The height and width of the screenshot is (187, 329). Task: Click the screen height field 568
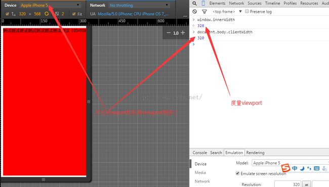37,14
